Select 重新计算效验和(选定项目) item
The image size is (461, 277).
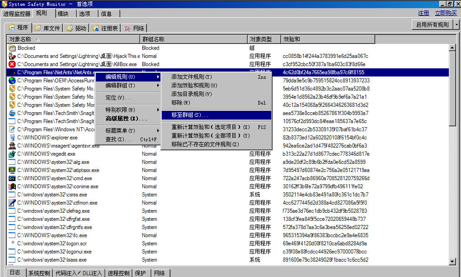pos(216,127)
